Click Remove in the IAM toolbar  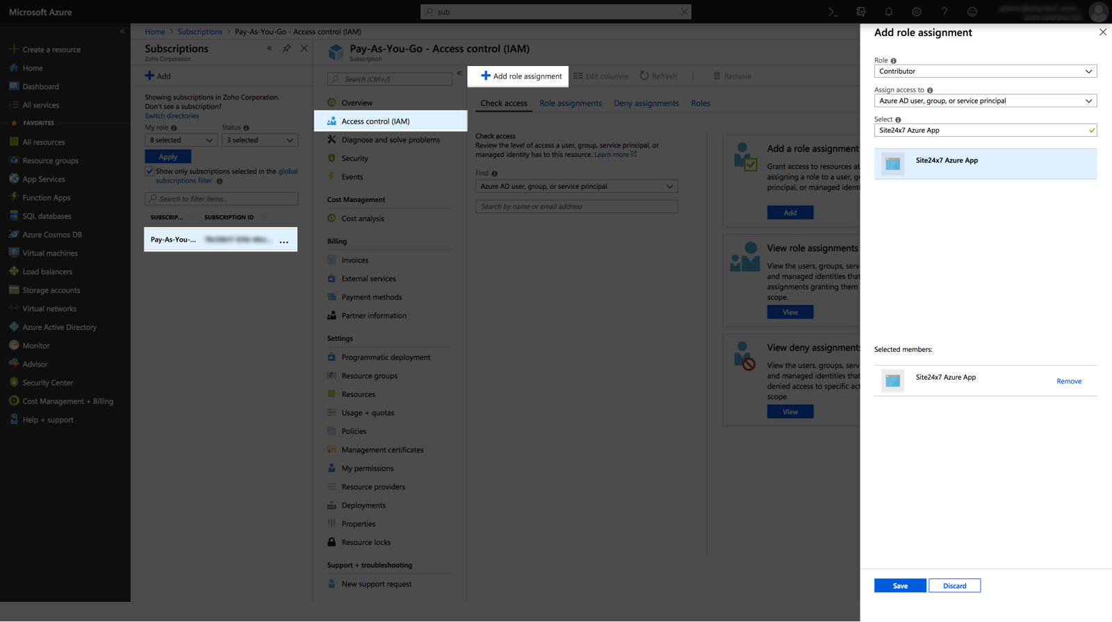pyautogui.click(x=732, y=76)
